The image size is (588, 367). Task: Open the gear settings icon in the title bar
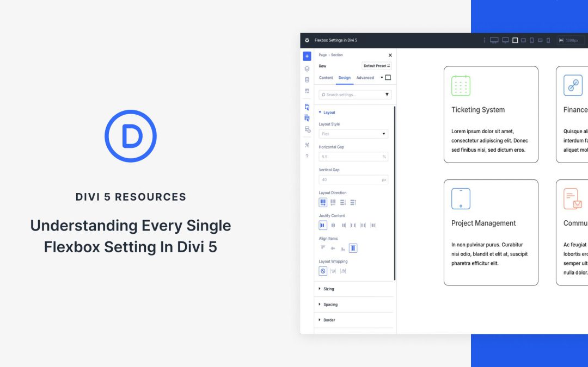[307, 40]
